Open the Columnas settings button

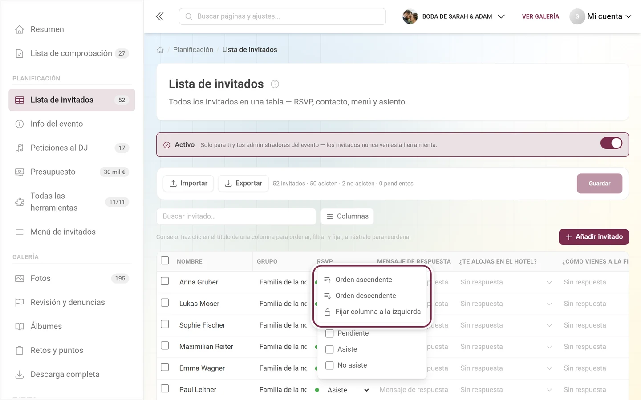tap(347, 216)
